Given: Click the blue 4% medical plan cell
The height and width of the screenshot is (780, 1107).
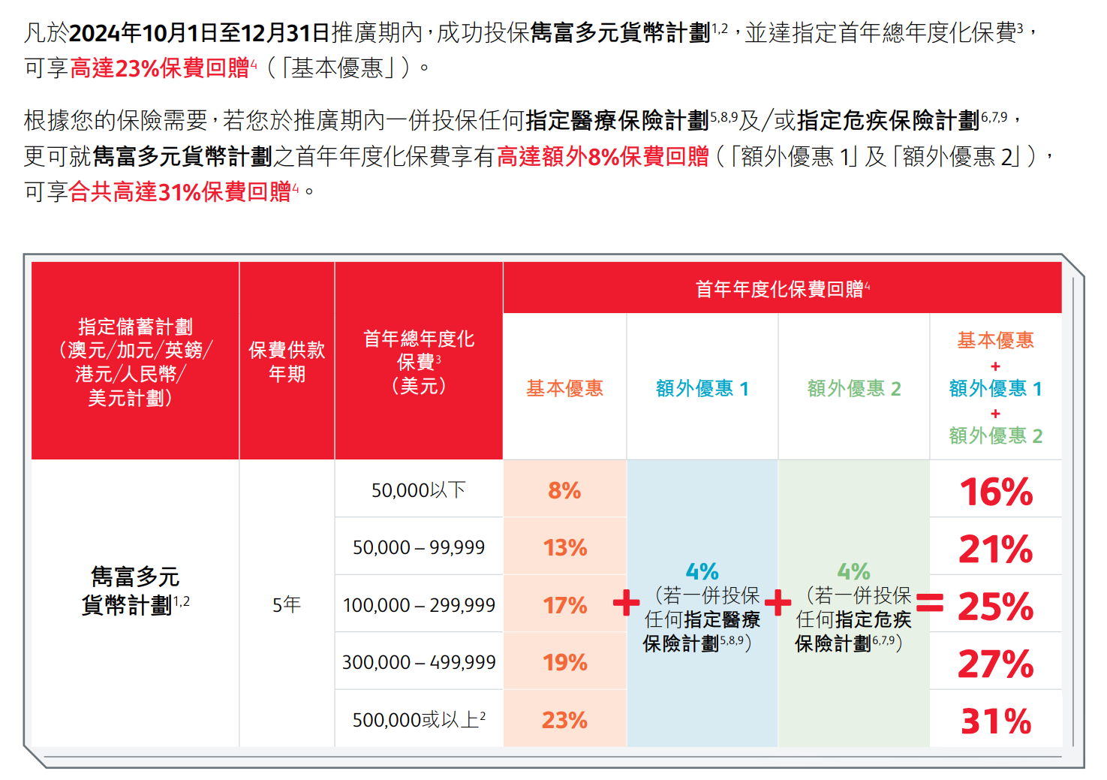Looking at the screenshot, I should coord(702,604).
